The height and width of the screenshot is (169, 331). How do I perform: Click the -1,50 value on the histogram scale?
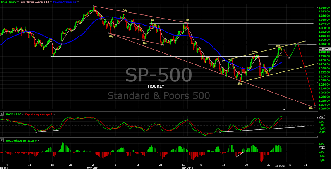(322, 156)
